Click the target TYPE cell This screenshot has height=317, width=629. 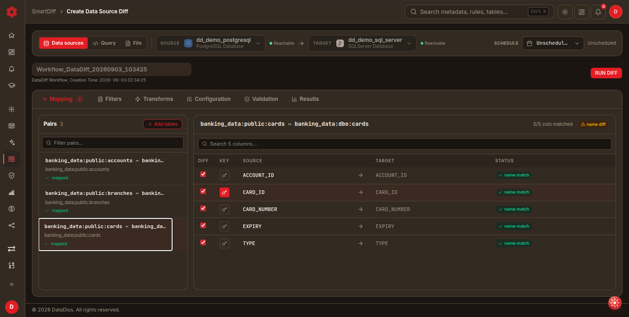tap(382, 243)
